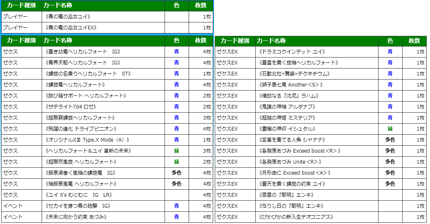Click 2枚 count for サテライト7d4 ロゼ
Screen dimensions: 430x224
tap(207, 106)
